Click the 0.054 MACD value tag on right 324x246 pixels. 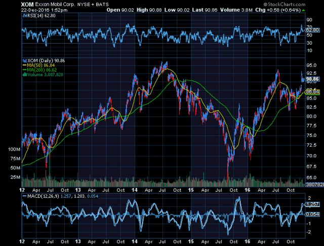[x=312, y=215]
